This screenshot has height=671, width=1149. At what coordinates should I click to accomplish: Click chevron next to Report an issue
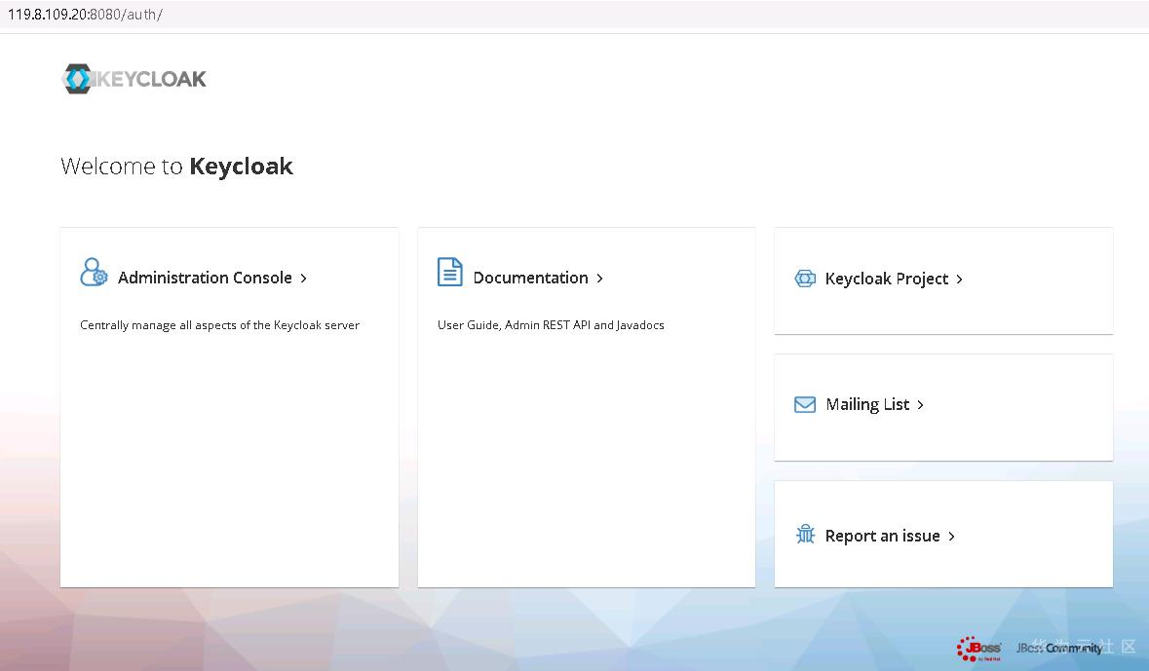951,537
